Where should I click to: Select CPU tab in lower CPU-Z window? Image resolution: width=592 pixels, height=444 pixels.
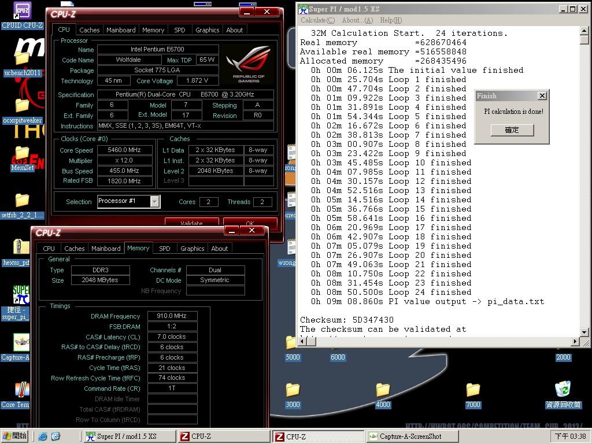49,249
